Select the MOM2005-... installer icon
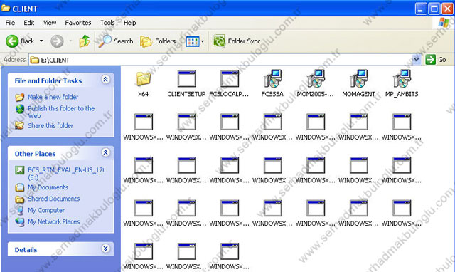The height and width of the screenshot is (272, 455). click(x=316, y=78)
